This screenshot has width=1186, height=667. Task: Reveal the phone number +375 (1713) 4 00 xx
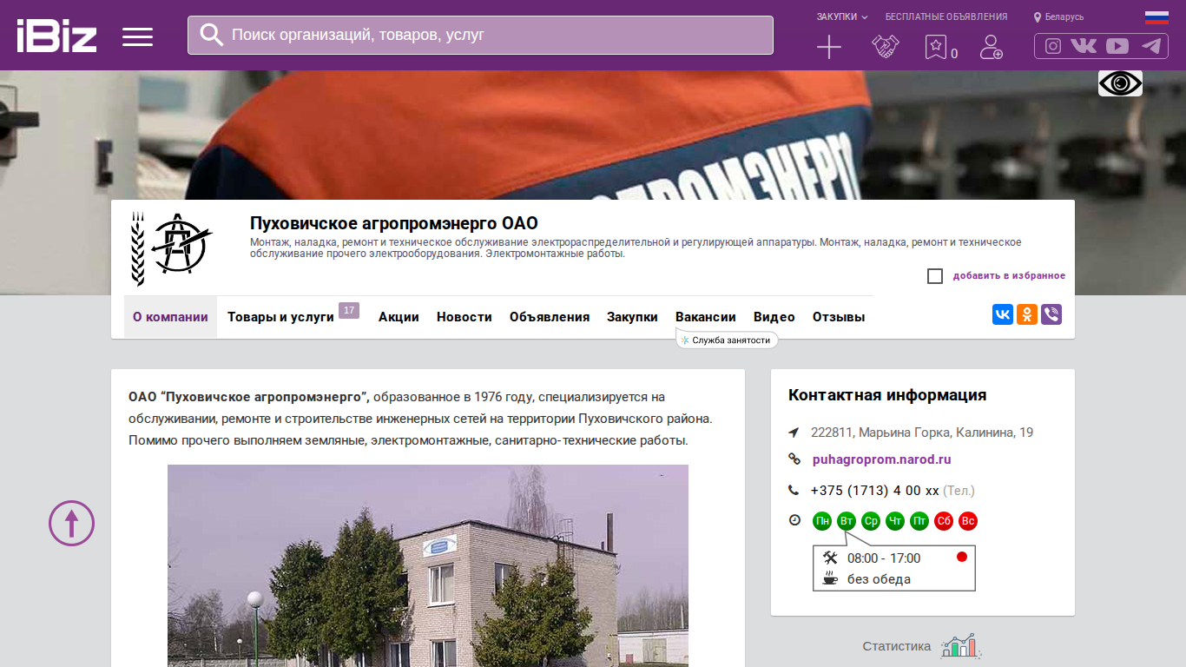pyautogui.click(x=875, y=490)
